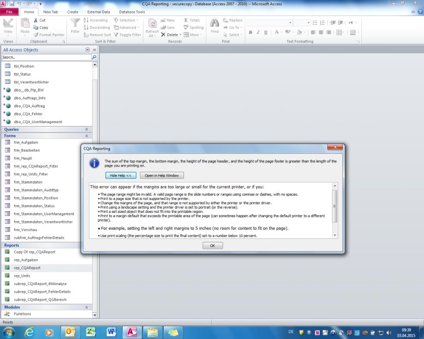This screenshot has width=424, height=339.
Task: Click OK in the CQA Reporting dialog
Action: coord(212,245)
